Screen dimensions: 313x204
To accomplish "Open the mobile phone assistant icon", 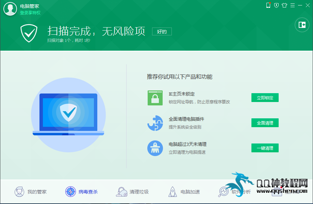I will [268, 5].
